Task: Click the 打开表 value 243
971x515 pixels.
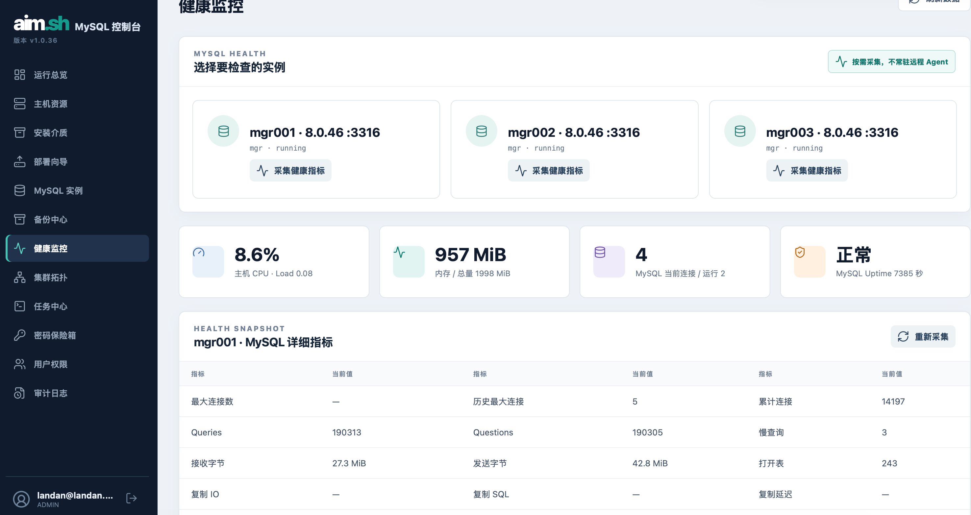Action: 889,463
